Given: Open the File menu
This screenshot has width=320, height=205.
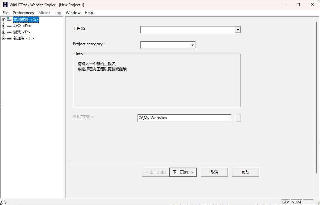Looking at the screenshot, I should 6,13.
